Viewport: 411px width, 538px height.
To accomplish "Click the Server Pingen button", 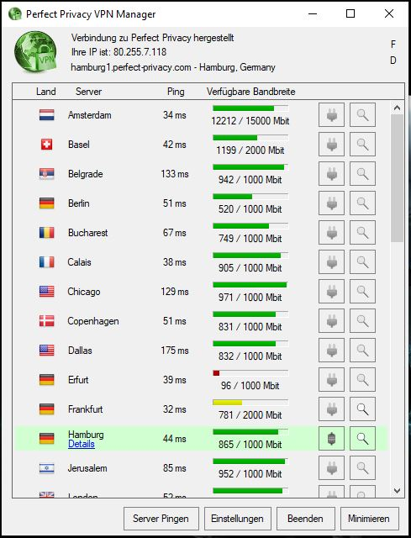I will click(161, 519).
